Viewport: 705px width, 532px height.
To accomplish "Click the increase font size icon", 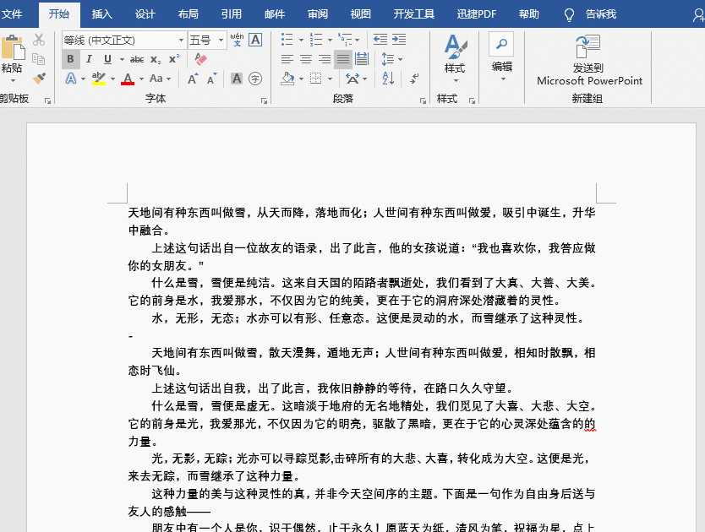I will (192, 79).
